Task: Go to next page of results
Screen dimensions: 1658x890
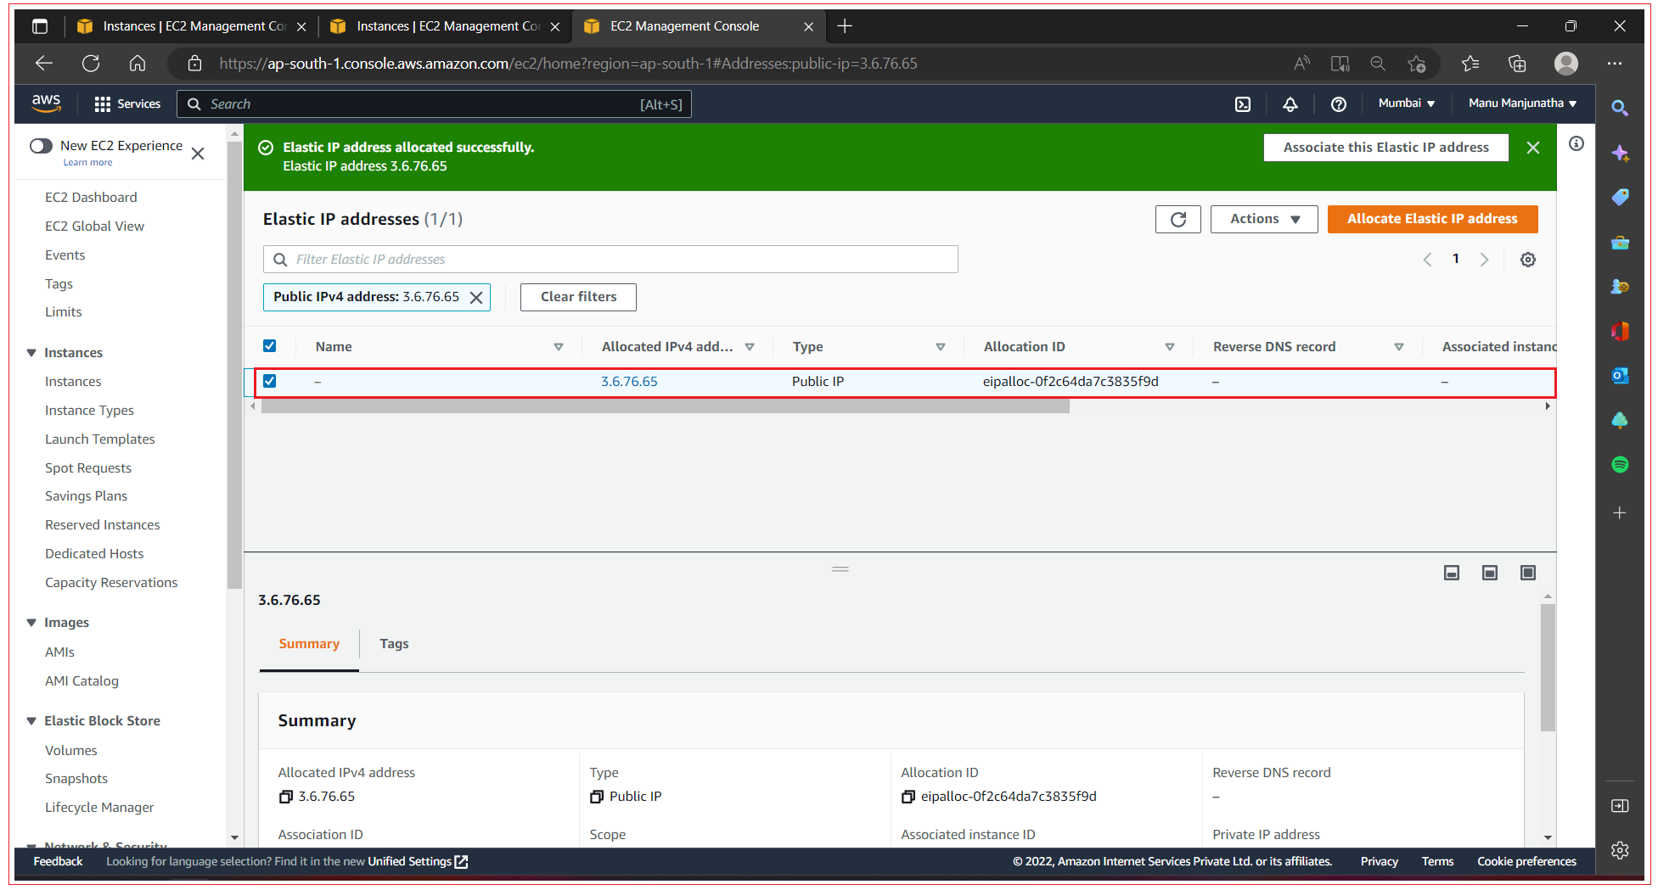Action: [x=1484, y=260]
